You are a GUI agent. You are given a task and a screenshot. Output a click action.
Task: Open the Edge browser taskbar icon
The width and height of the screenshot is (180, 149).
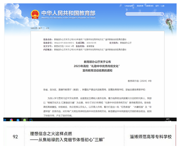pyautogui.click(x=5, y=120)
